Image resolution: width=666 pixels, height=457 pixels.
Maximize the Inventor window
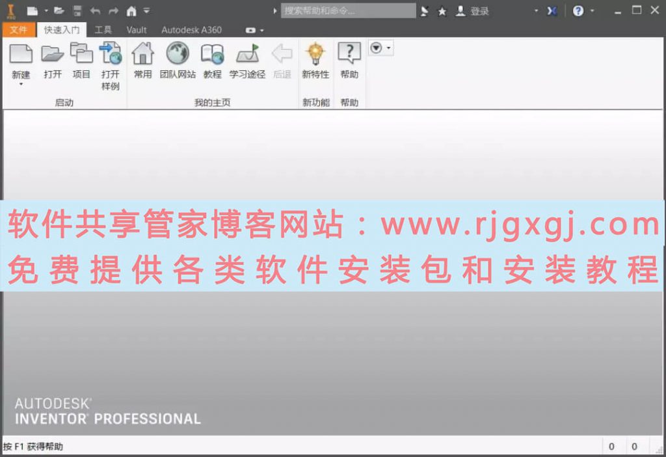(x=637, y=10)
